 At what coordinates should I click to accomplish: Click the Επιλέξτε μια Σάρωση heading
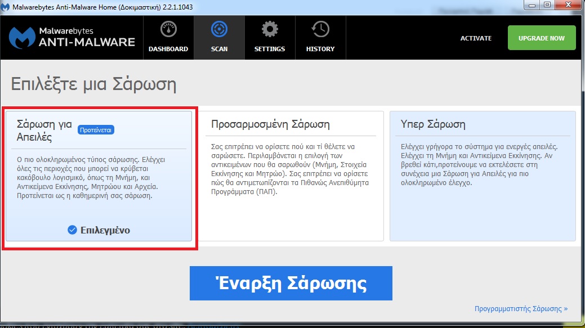[x=93, y=84]
